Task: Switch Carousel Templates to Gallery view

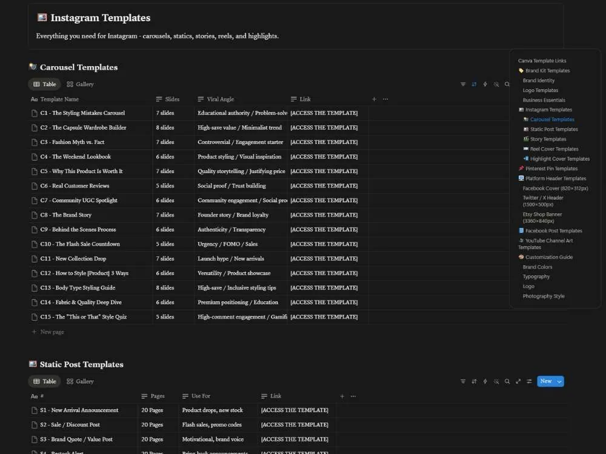Action: (80, 84)
